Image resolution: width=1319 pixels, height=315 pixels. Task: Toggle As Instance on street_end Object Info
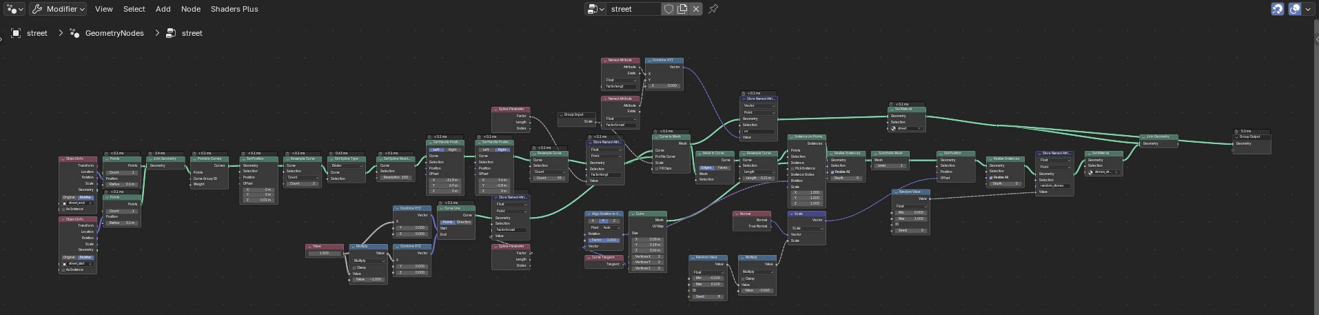pos(63,210)
